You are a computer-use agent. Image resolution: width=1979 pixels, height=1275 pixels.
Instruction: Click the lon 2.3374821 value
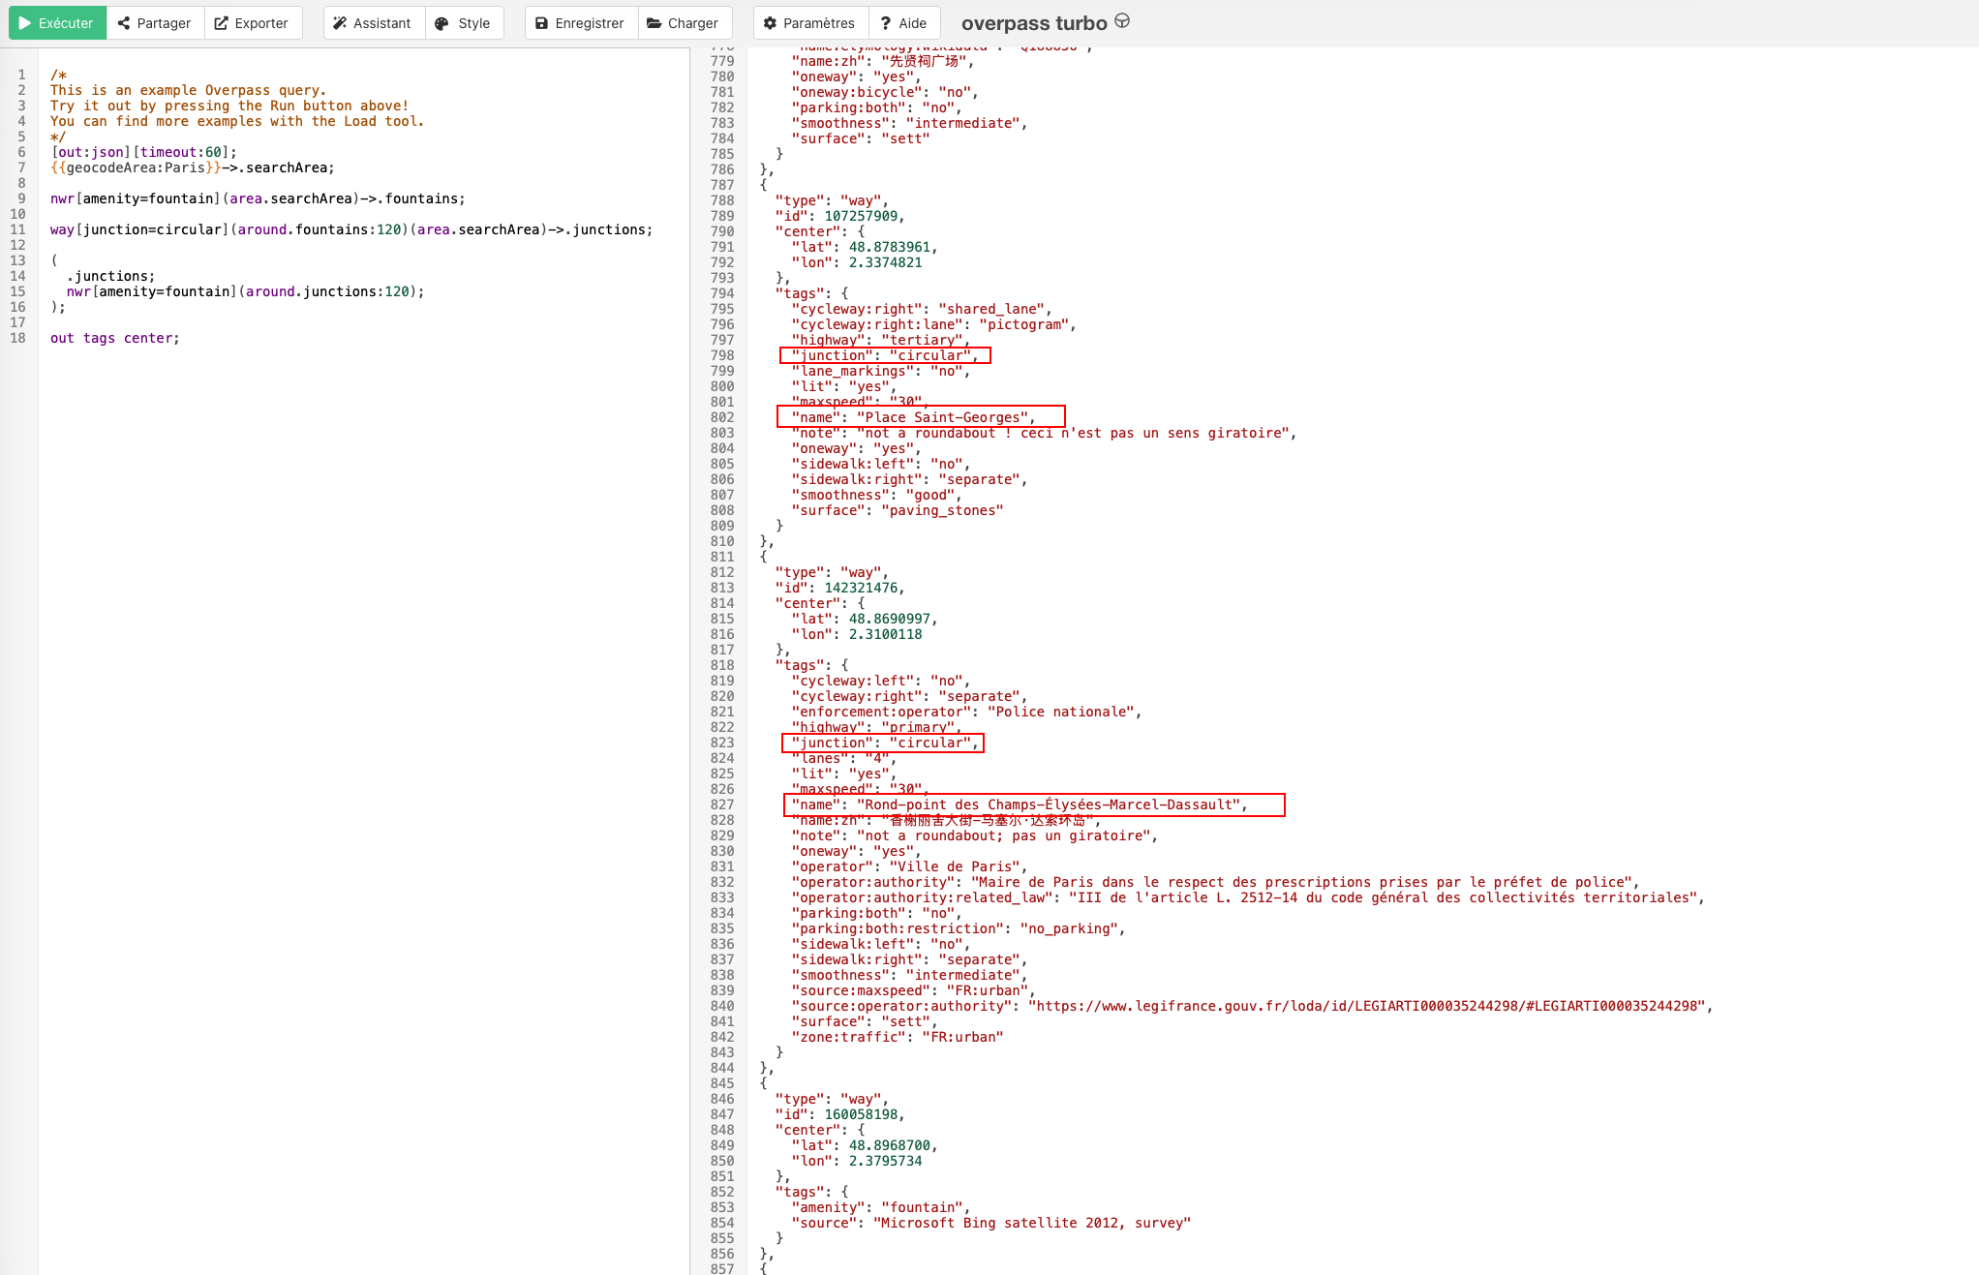[x=885, y=262]
